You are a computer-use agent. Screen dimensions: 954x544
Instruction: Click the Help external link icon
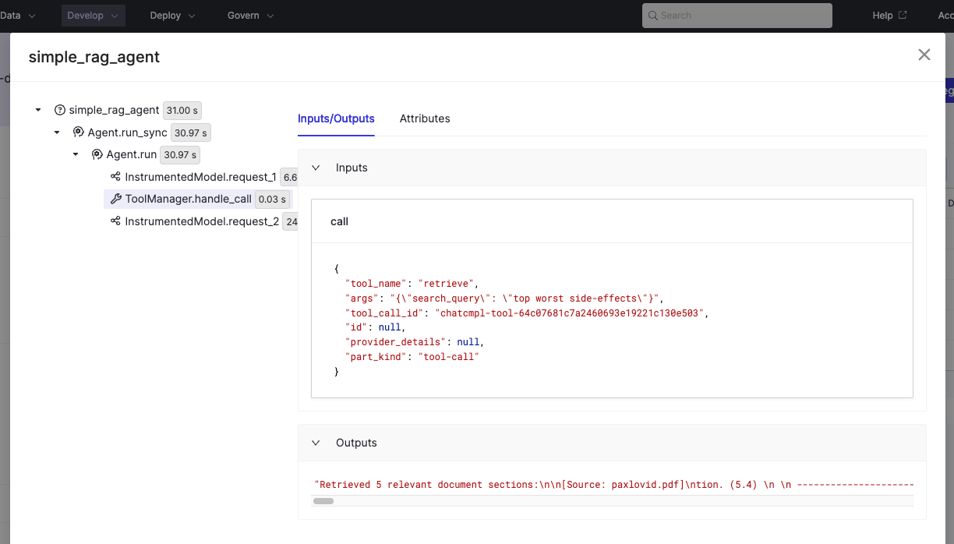point(903,16)
